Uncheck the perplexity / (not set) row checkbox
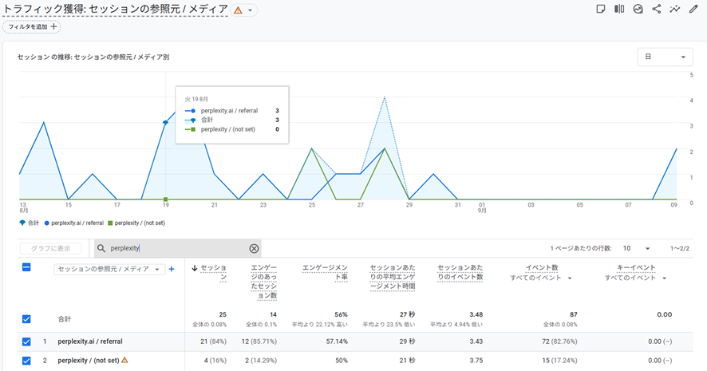Image resolution: width=707 pixels, height=371 pixels. (x=26, y=361)
